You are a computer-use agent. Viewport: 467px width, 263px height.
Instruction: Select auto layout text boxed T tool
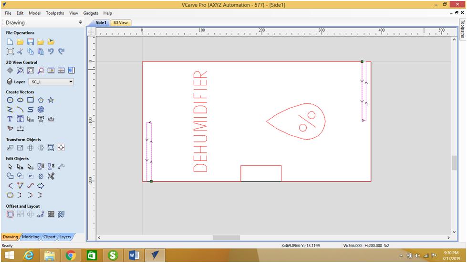20,119
